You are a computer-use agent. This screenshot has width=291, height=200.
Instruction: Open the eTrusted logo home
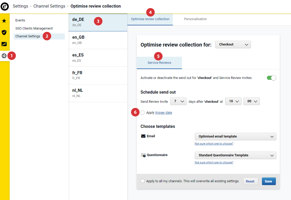5,7
